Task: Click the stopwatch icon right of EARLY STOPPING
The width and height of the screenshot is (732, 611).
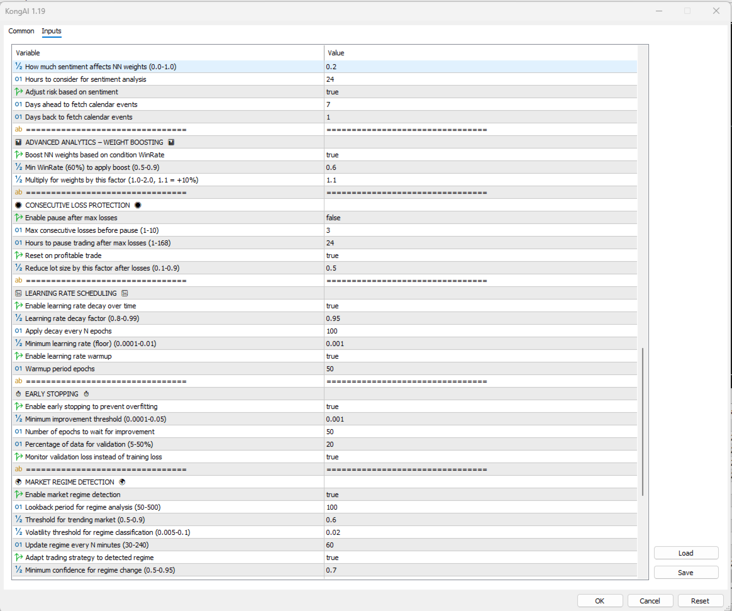Action: (86, 394)
